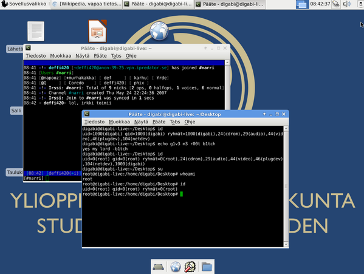
Task: Click the terminal icon in the Desktop terminal title bar
Action: 87,114
